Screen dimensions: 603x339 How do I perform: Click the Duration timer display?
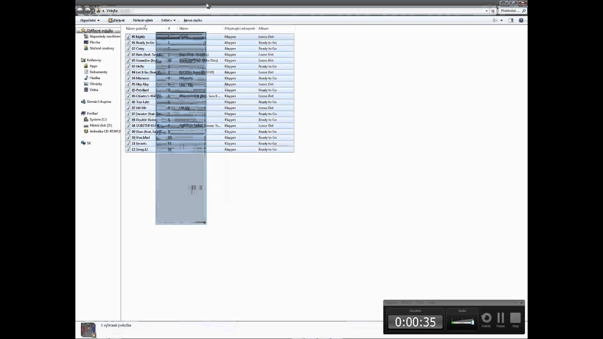[x=416, y=322]
